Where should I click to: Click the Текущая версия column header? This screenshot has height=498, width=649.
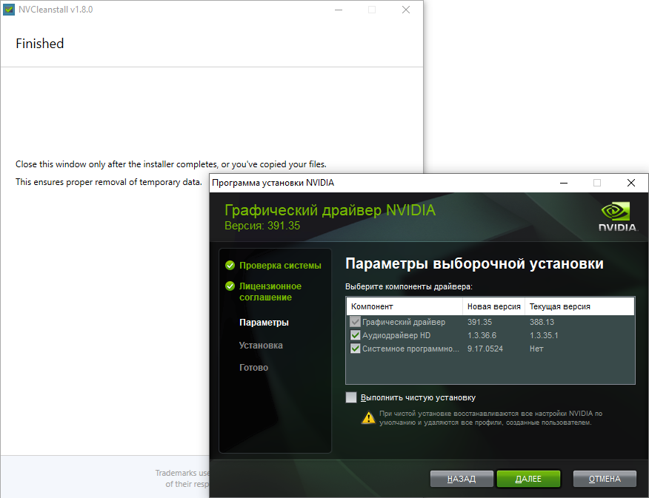pyautogui.click(x=579, y=306)
